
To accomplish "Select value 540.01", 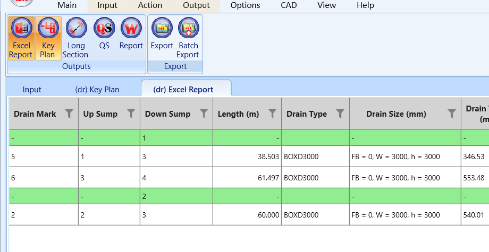I will click(x=474, y=215).
